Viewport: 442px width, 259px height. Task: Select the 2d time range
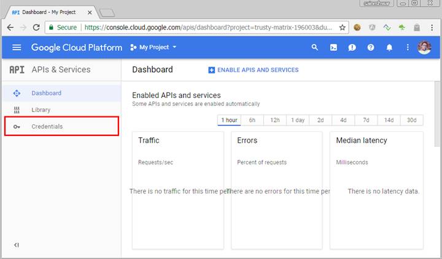point(320,120)
